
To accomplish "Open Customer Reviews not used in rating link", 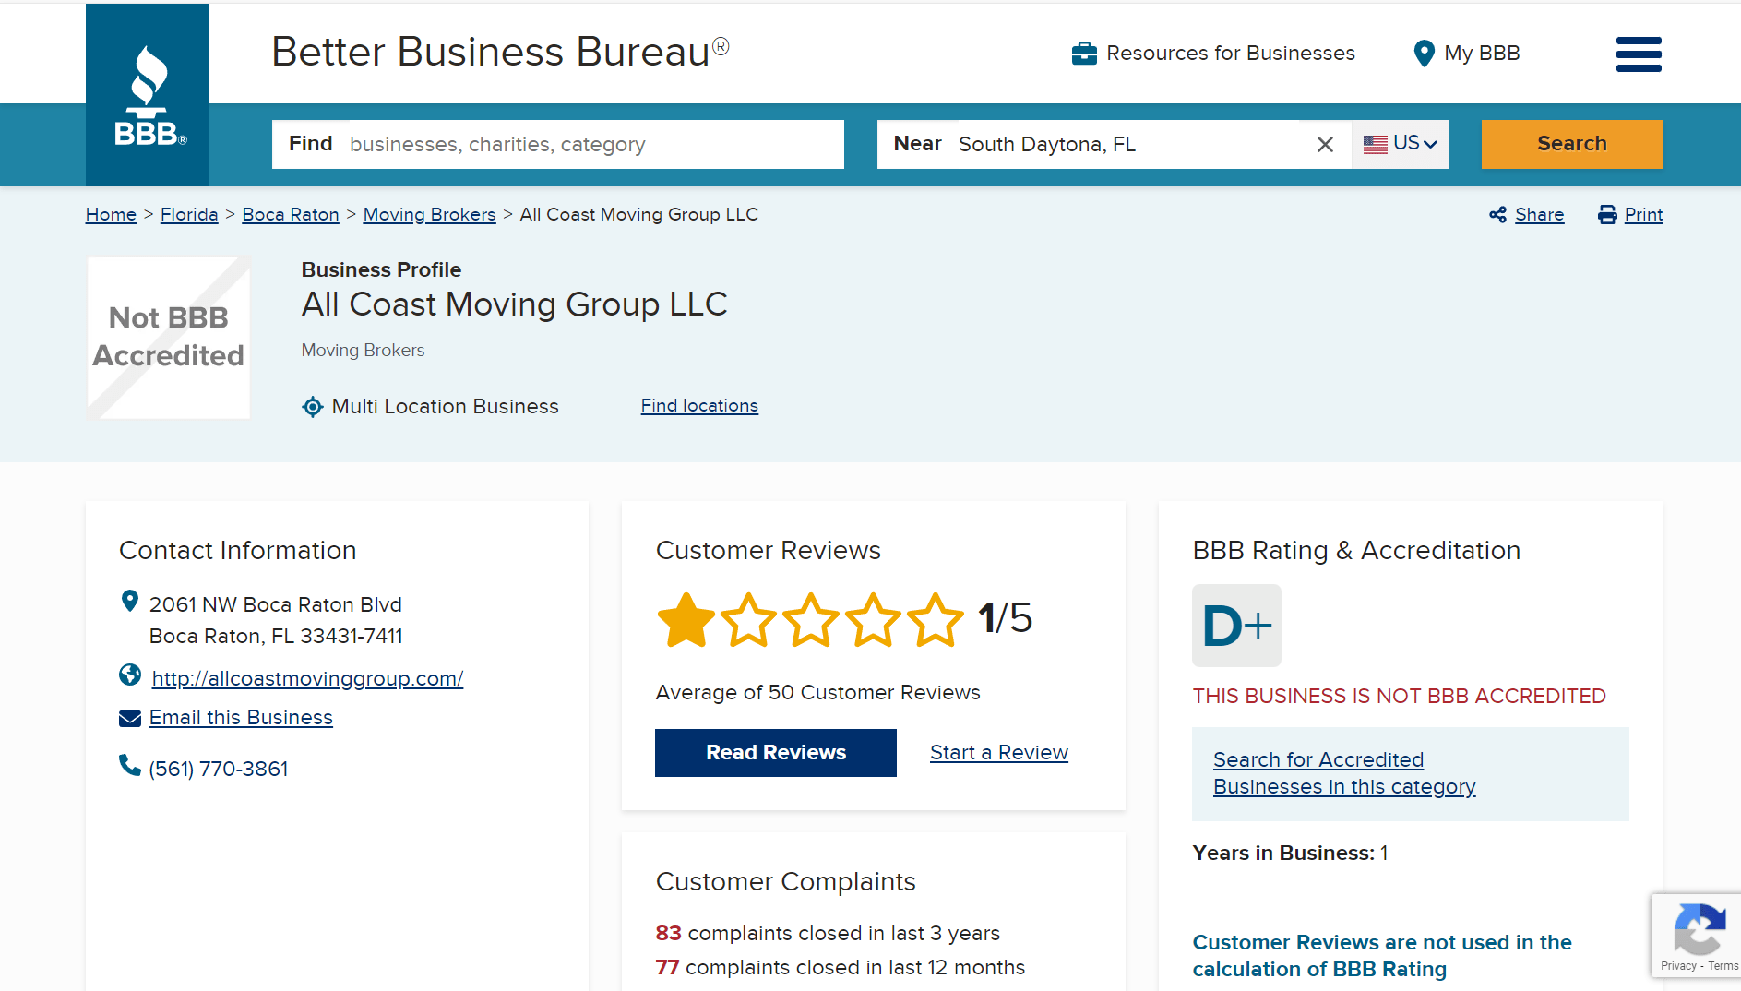I will [1381, 956].
